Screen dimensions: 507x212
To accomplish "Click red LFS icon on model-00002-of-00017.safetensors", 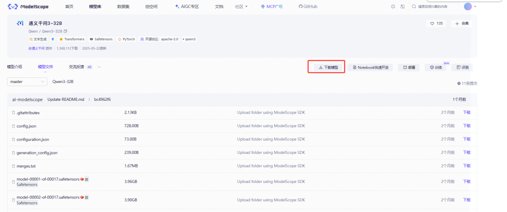I will [x=82, y=197].
